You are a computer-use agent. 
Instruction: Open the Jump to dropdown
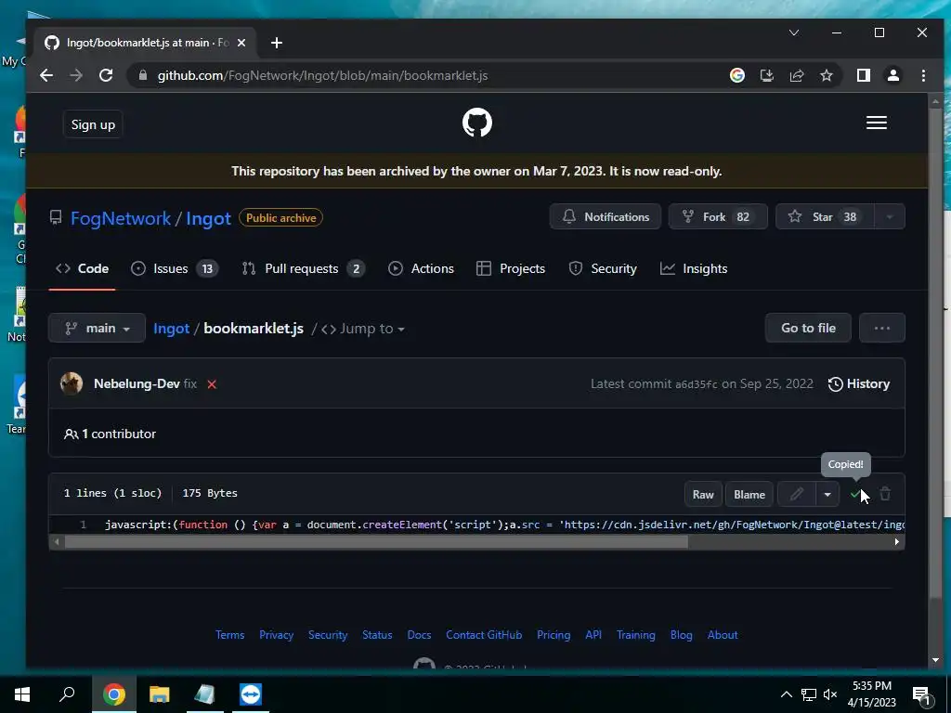363,329
